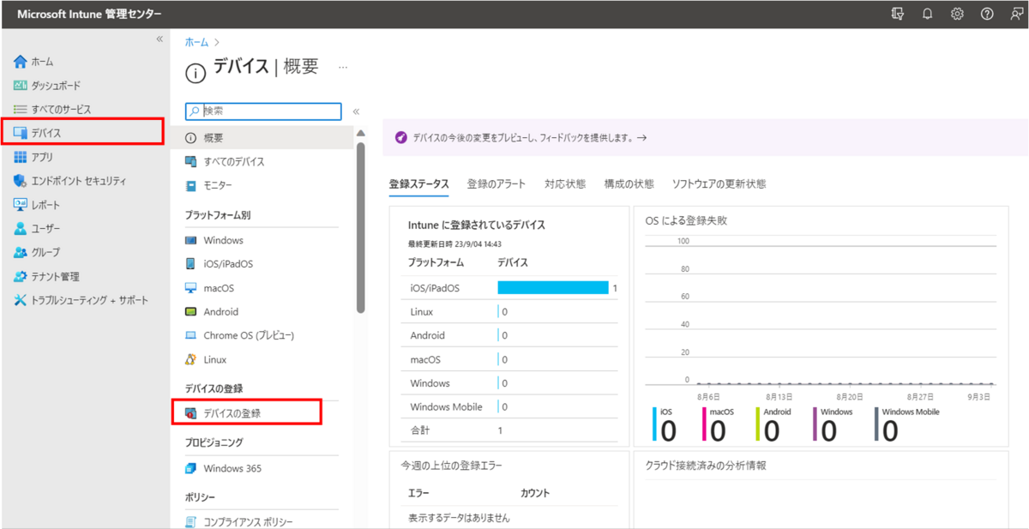This screenshot has height=529, width=1029.
Task: Click the ホーム breadcrumb link
Action: coord(196,41)
